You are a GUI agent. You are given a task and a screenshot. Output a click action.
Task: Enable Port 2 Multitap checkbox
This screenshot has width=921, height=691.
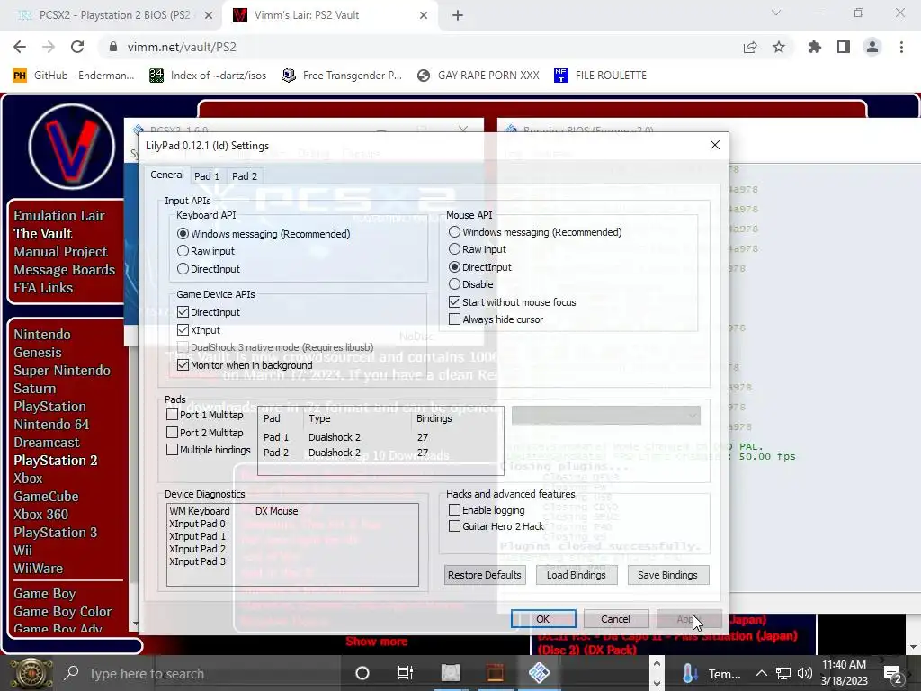pos(172,433)
